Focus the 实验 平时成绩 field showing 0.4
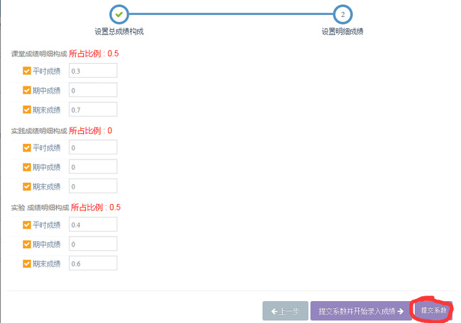Image resolution: width=461 pixels, height=323 pixels. pos(92,225)
